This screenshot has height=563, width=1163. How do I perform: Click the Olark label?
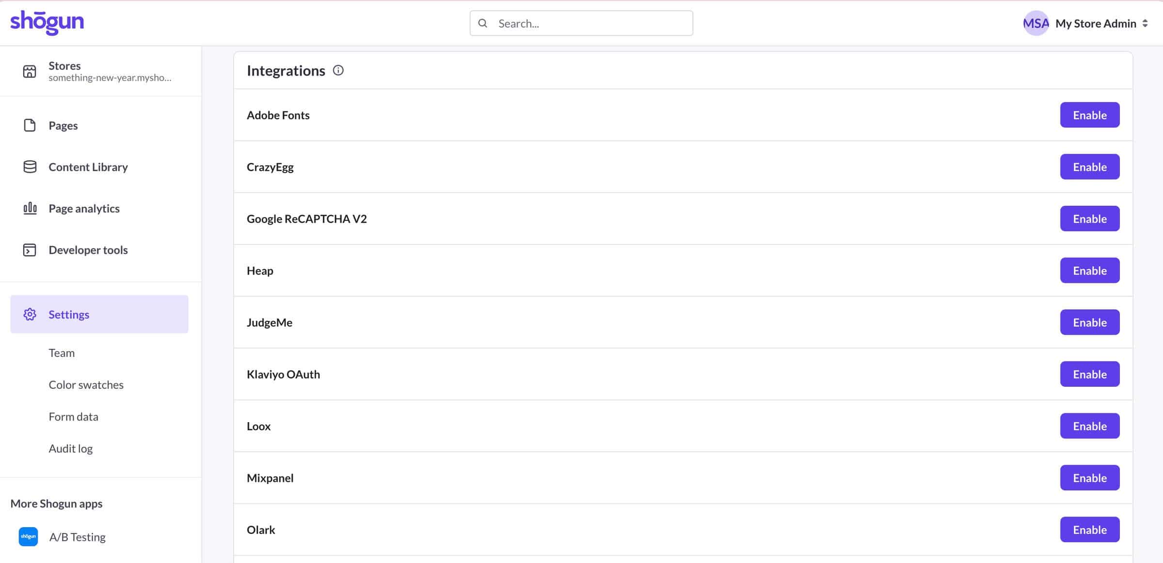click(261, 530)
